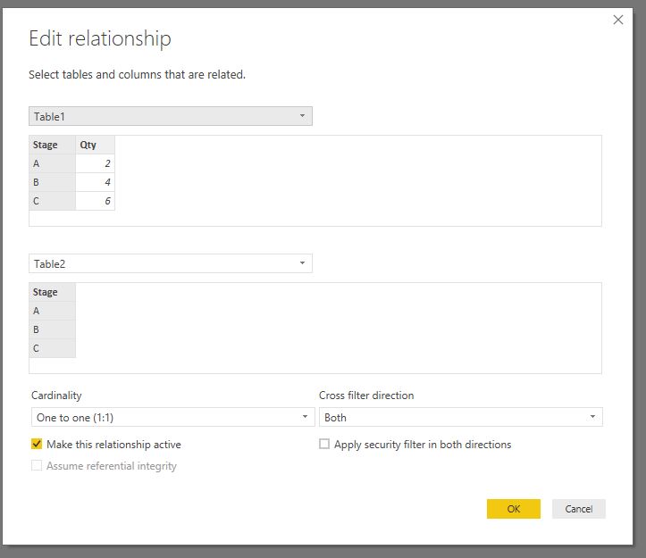Uncheck Make this relationship active
Image resolution: width=646 pixels, height=558 pixels.
(x=37, y=444)
